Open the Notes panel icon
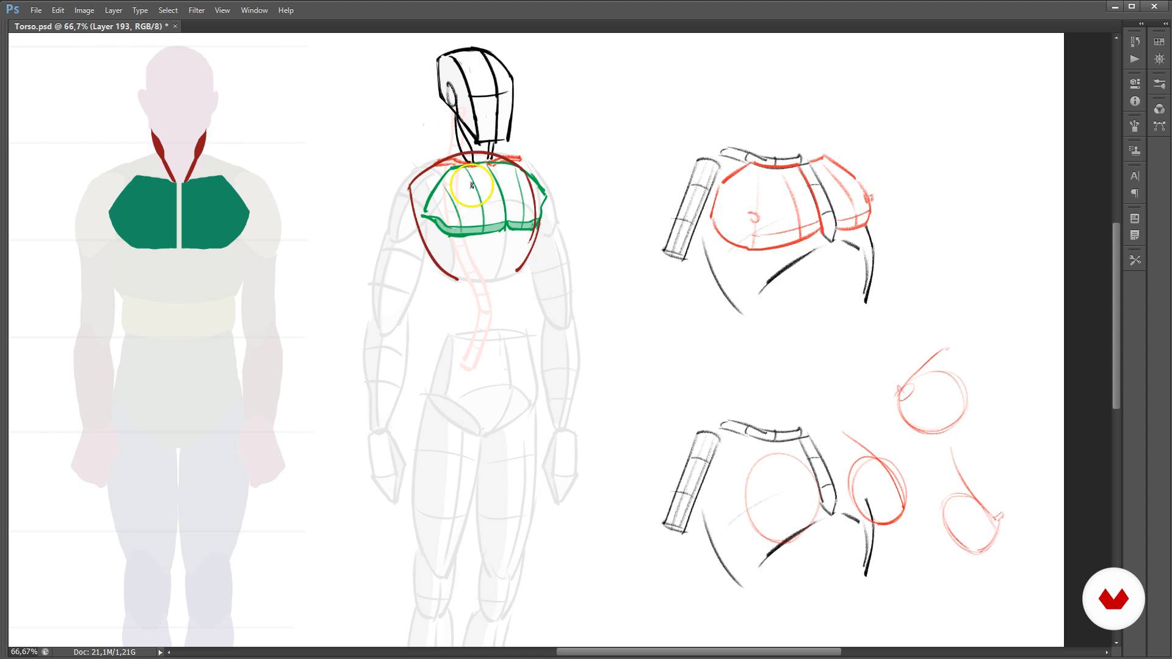Image resolution: width=1172 pixels, height=659 pixels. [x=1135, y=236]
